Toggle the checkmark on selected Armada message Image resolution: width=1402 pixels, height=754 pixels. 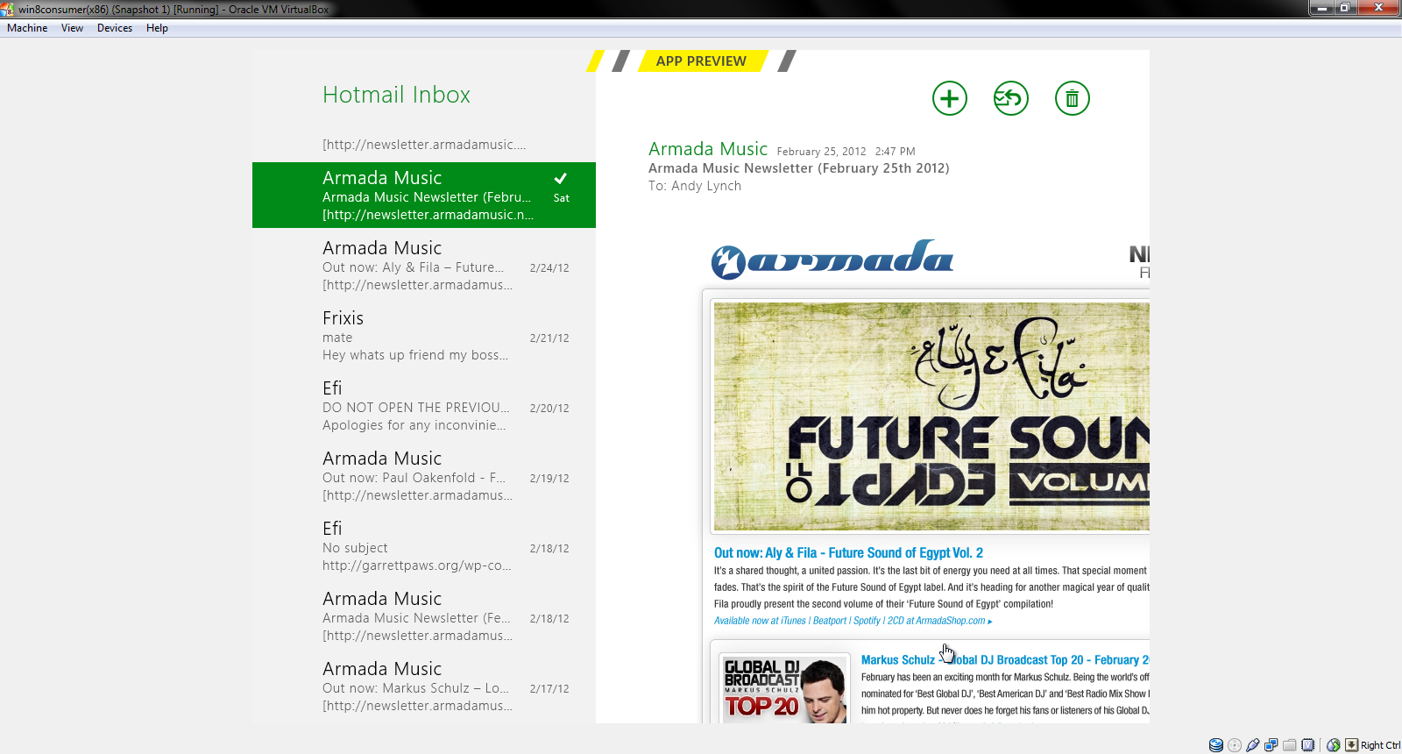[561, 178]
